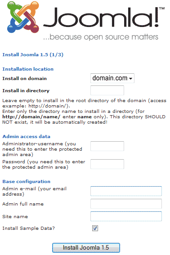
Task: Focus the 'Install in directory' text field
Action: 107,90
